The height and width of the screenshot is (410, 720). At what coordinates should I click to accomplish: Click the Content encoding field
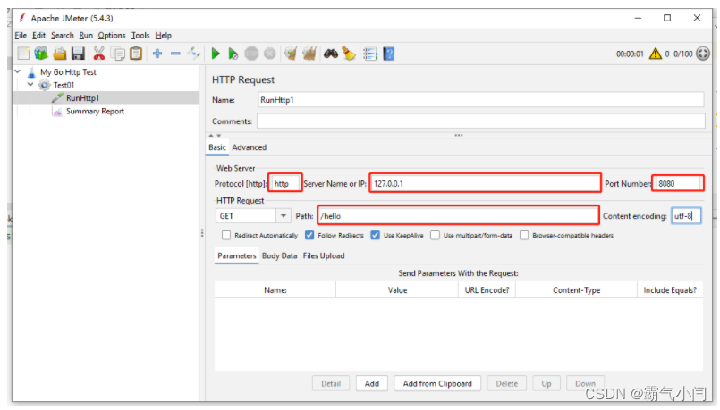coord(686,216)
